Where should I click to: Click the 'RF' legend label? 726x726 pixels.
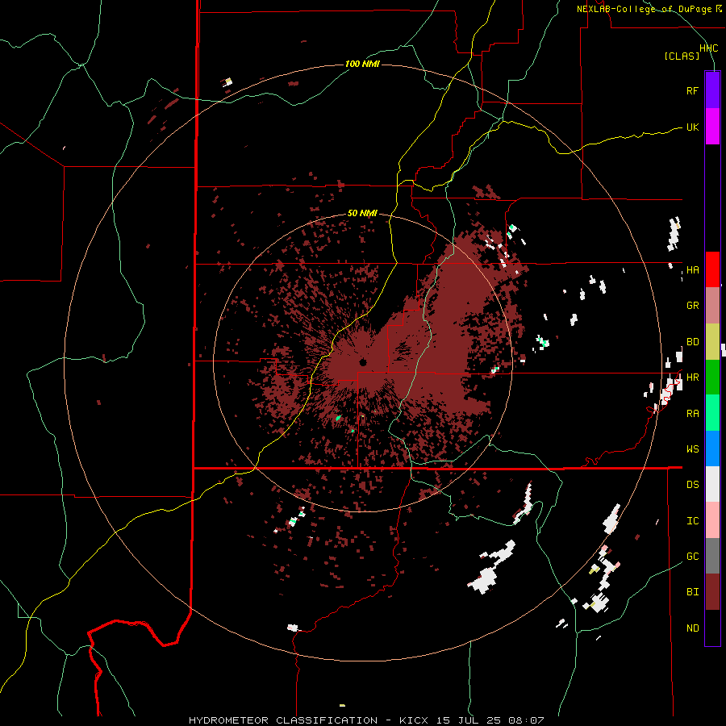click(692, 90)
